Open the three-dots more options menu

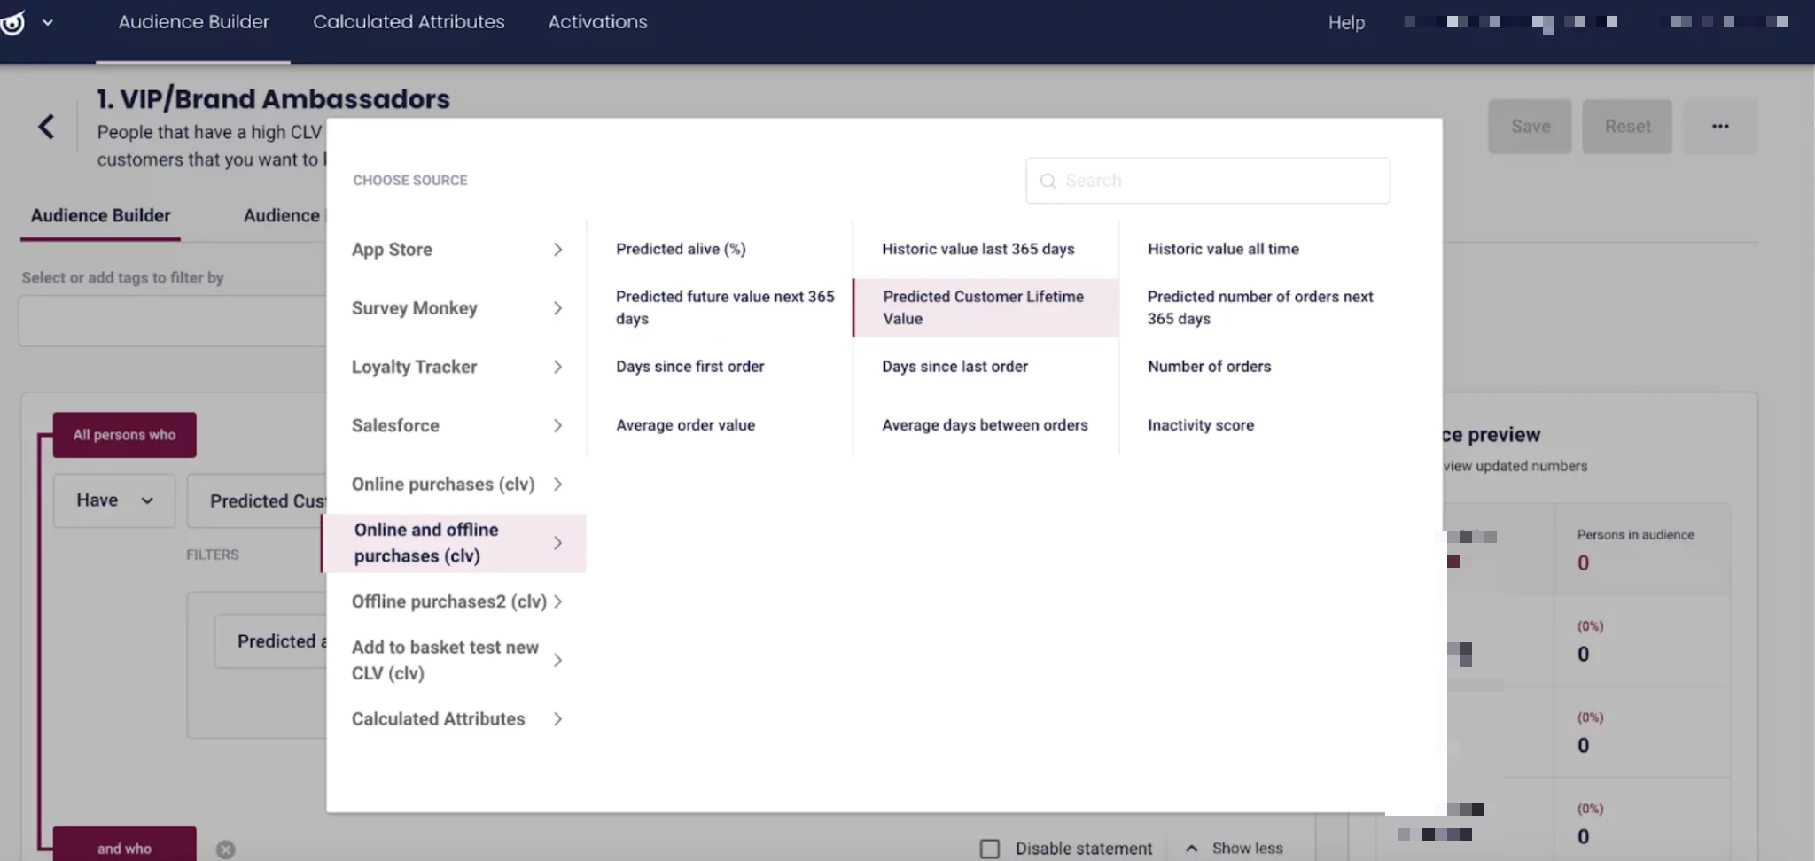click(x=1719, y=127)
